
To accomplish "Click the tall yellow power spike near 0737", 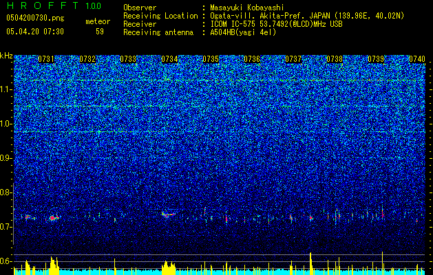I will [310, 263].
